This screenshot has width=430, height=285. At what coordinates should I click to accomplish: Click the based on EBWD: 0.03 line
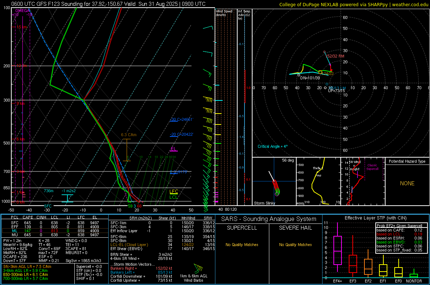click(x=399, y=242)
